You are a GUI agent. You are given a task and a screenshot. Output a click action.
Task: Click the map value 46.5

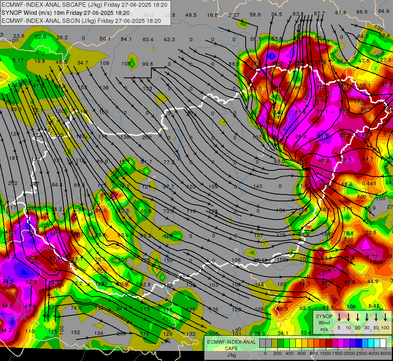coord(191,15)
